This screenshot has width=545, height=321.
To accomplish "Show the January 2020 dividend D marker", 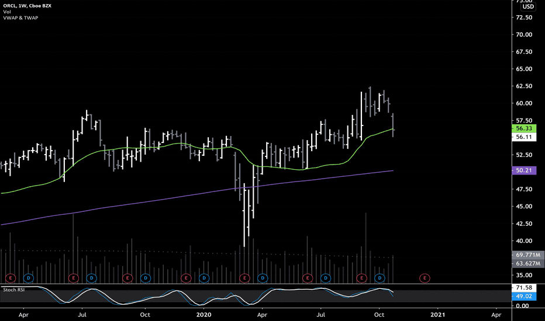I will [x=204, y=278].
